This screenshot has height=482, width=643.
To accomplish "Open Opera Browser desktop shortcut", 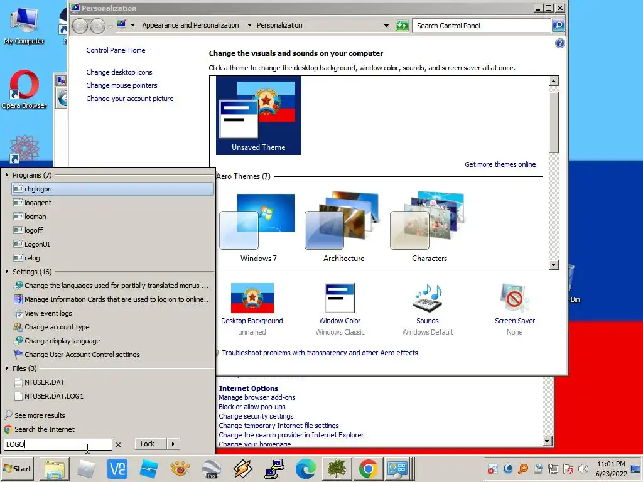I will click(24, 90).
